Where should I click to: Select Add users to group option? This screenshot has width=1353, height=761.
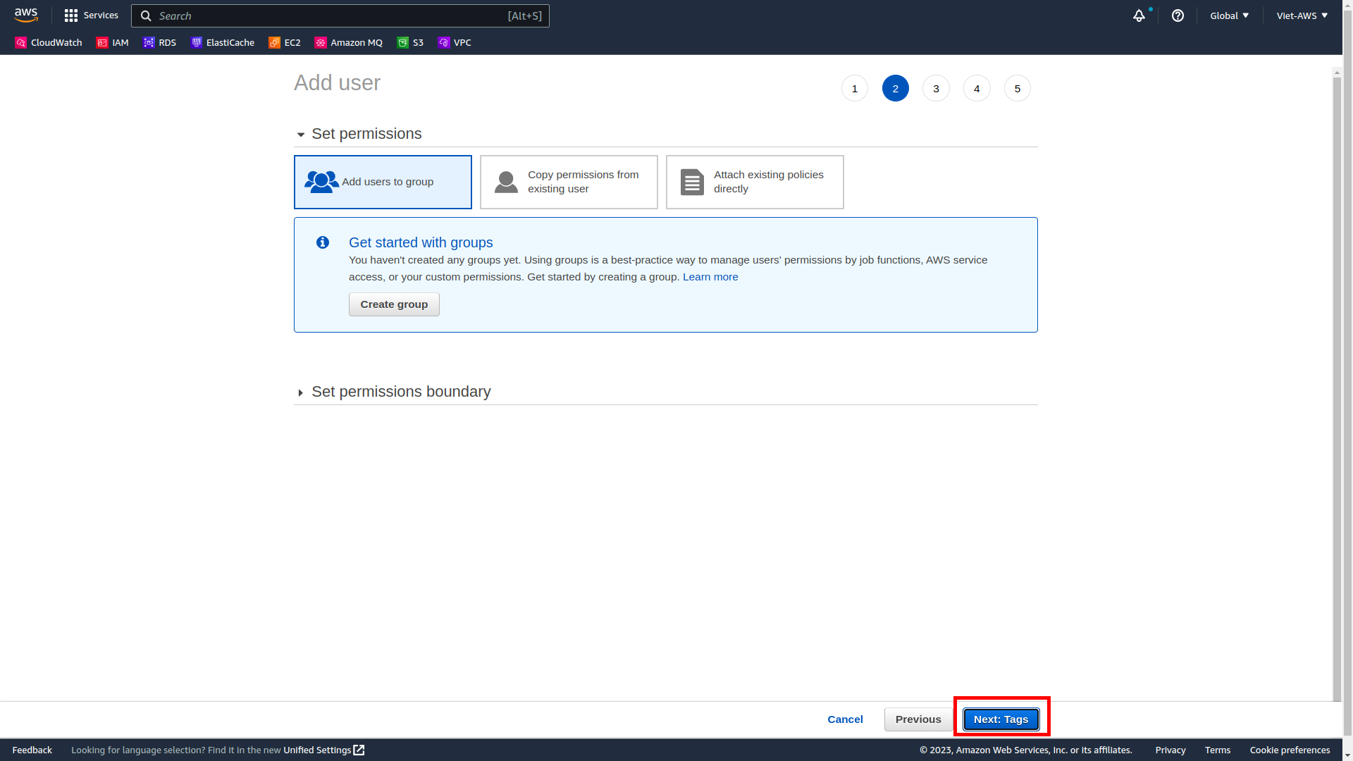pos(383,182)
